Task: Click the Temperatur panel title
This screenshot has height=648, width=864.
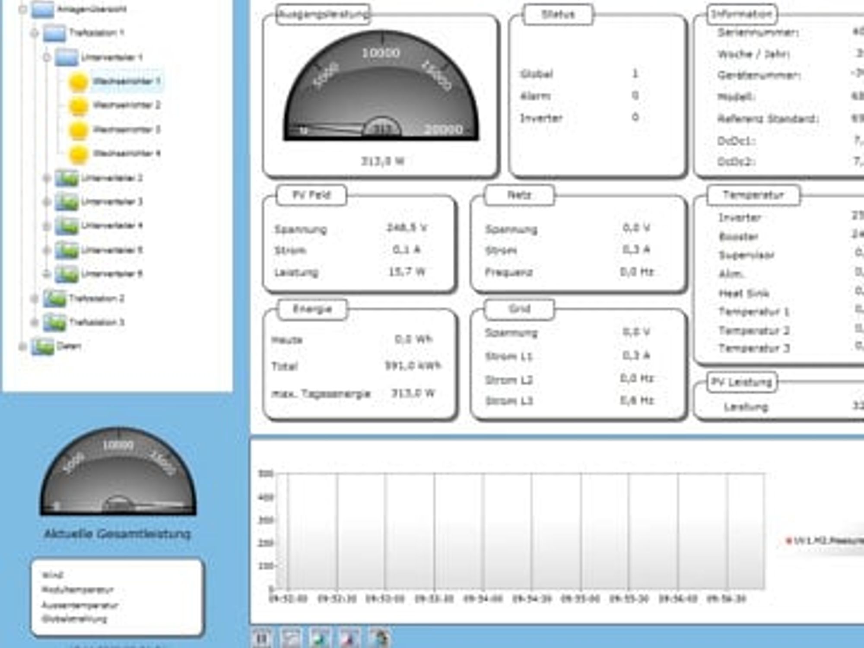Action: [753, 195]
